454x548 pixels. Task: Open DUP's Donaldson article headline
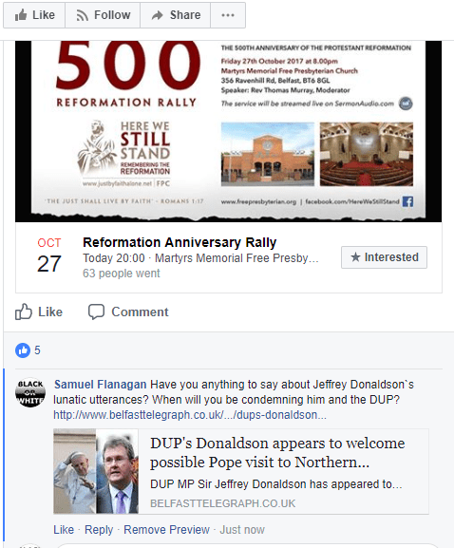pyautogui.click(x=277, y=453)
